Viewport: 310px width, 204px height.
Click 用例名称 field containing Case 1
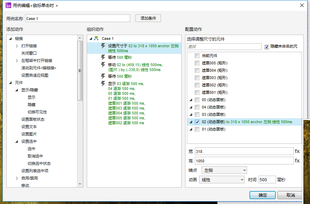78,19
